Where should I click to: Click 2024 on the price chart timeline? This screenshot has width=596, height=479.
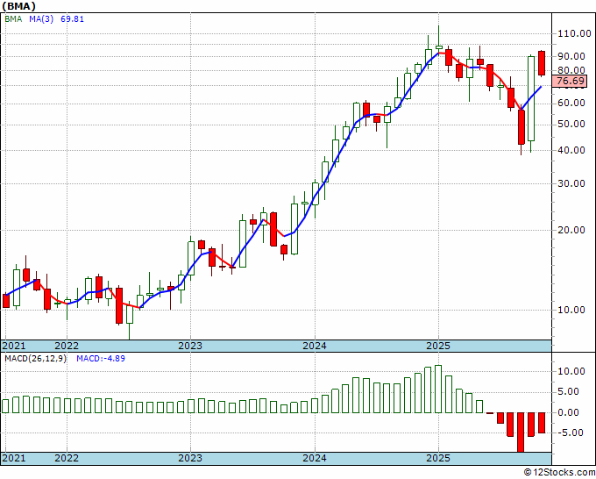click(x=315, y=346)
